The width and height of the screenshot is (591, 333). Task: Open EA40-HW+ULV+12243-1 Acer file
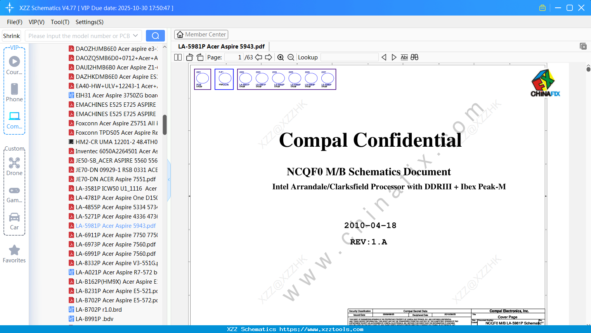(x=113, y=86)
